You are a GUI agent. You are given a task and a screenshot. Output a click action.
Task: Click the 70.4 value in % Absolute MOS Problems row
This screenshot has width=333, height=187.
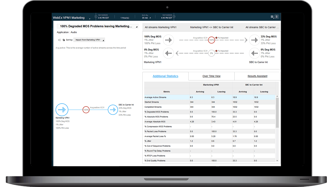point(214,117)
